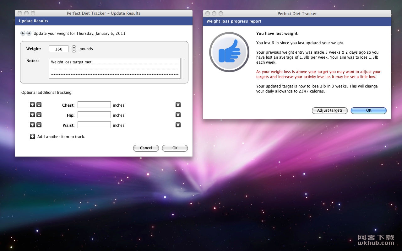This screenshot has height=251, width=402.
Task: Open Adjust targets from progress report
Action: (330, 110)
